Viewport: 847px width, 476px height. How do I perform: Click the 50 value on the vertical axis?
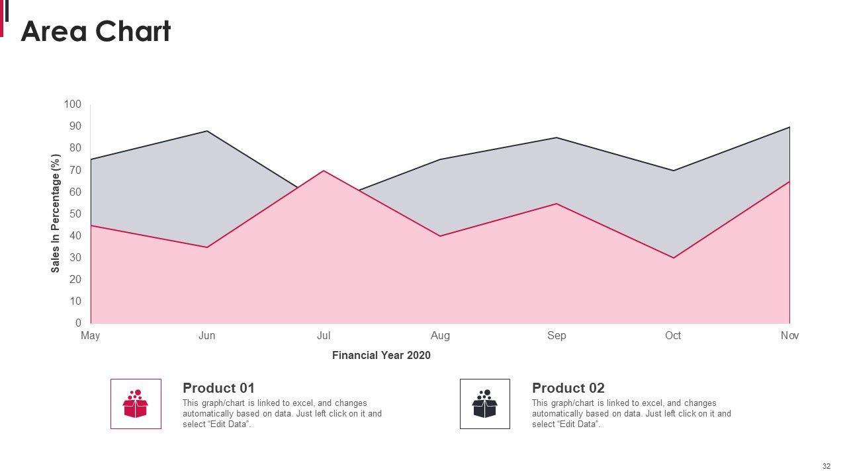pyautogui.click(x=75, y=214)
